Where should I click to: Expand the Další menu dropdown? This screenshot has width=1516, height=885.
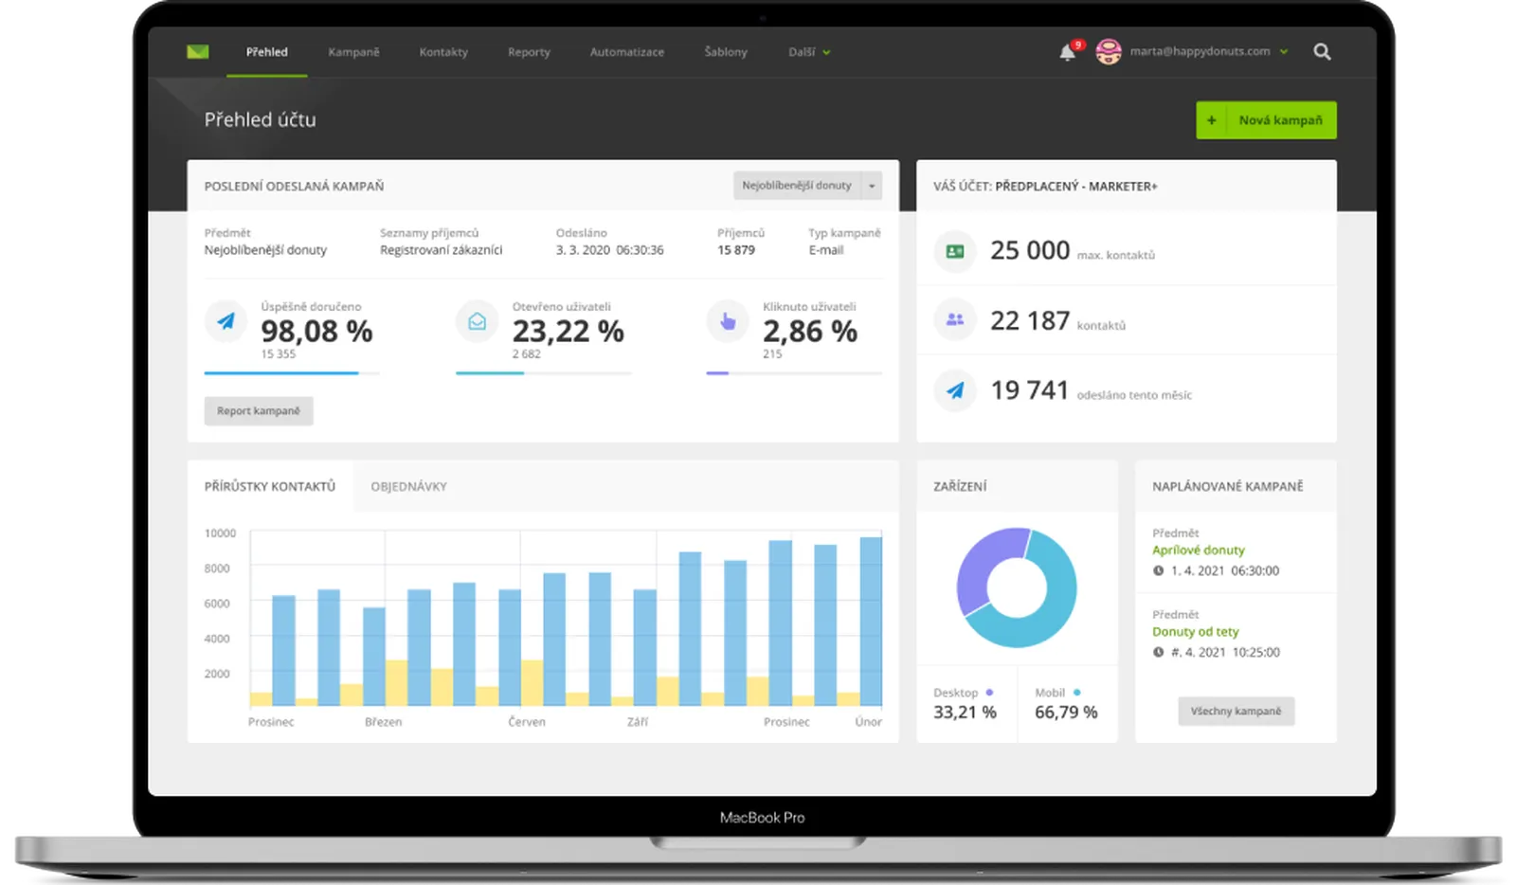pos(809,52)
